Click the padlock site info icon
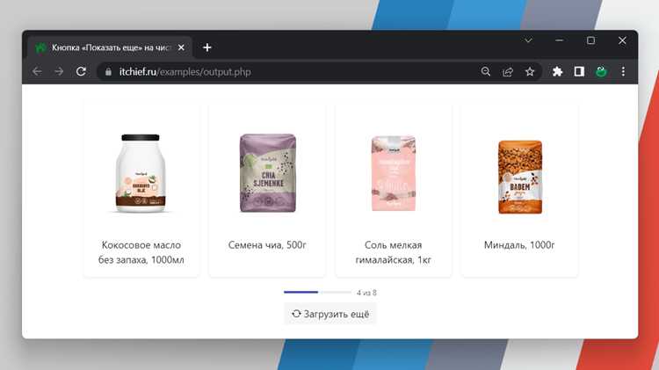The height and width of the screenshot is (370, 659). (108, 72)
